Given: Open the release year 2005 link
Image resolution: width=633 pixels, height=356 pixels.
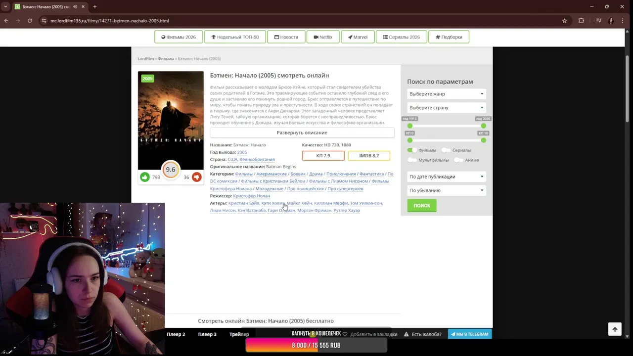Looking at the screenshot, I should coord(242,152).
